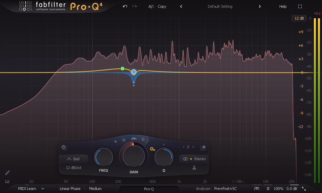This screenshot has height=193, width=322.
Task: Go to the next preset arrow
Action: tap(260, 6)
